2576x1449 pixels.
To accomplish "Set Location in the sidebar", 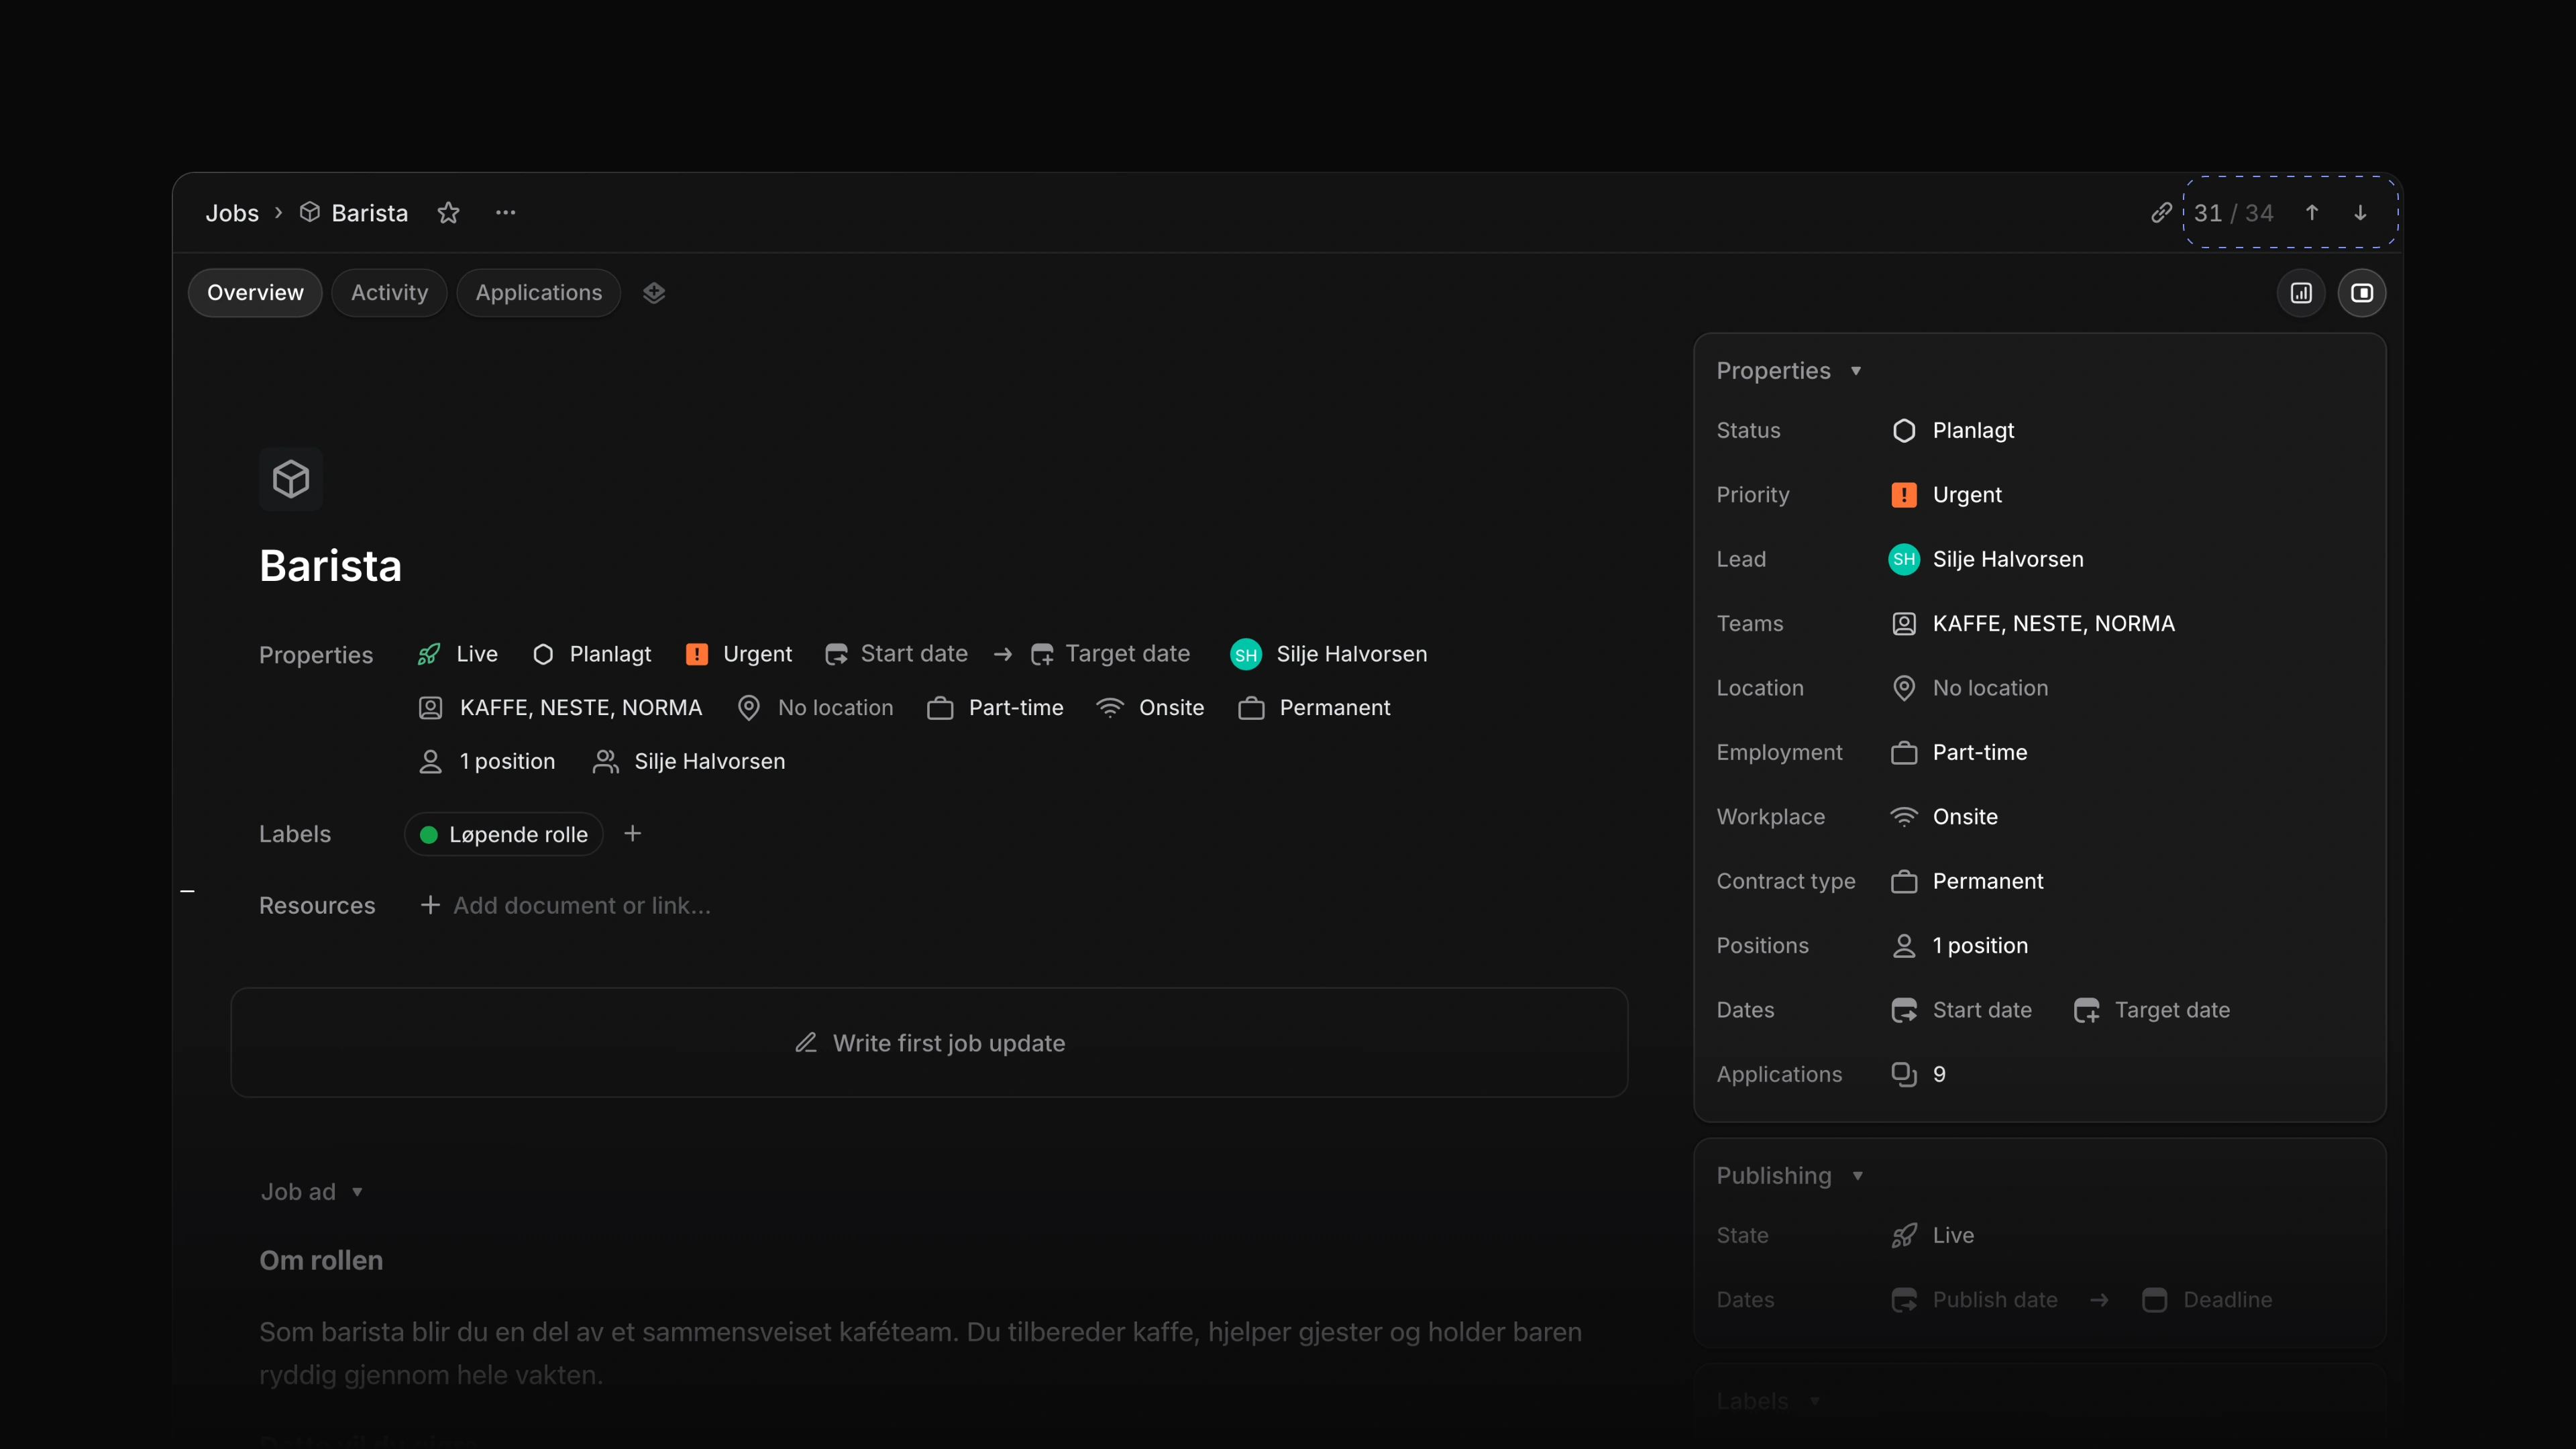I will coord(1970,688).
